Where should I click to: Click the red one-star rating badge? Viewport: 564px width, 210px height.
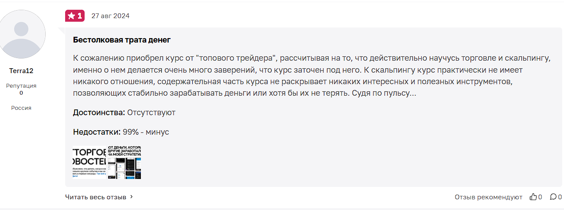[74, 16]
